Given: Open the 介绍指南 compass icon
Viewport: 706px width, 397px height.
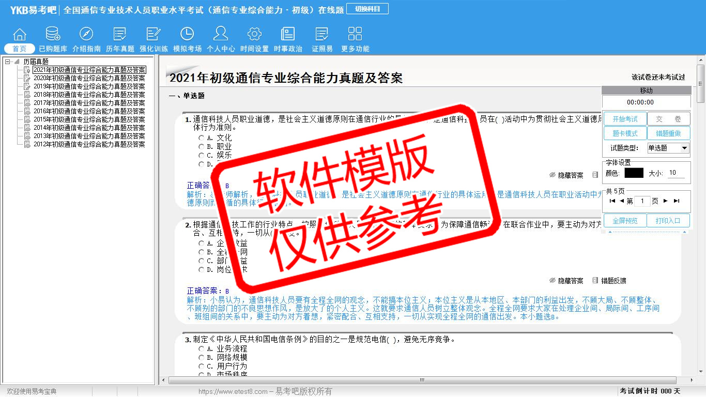Looking at the screenshot, I should tap(86, 35).
